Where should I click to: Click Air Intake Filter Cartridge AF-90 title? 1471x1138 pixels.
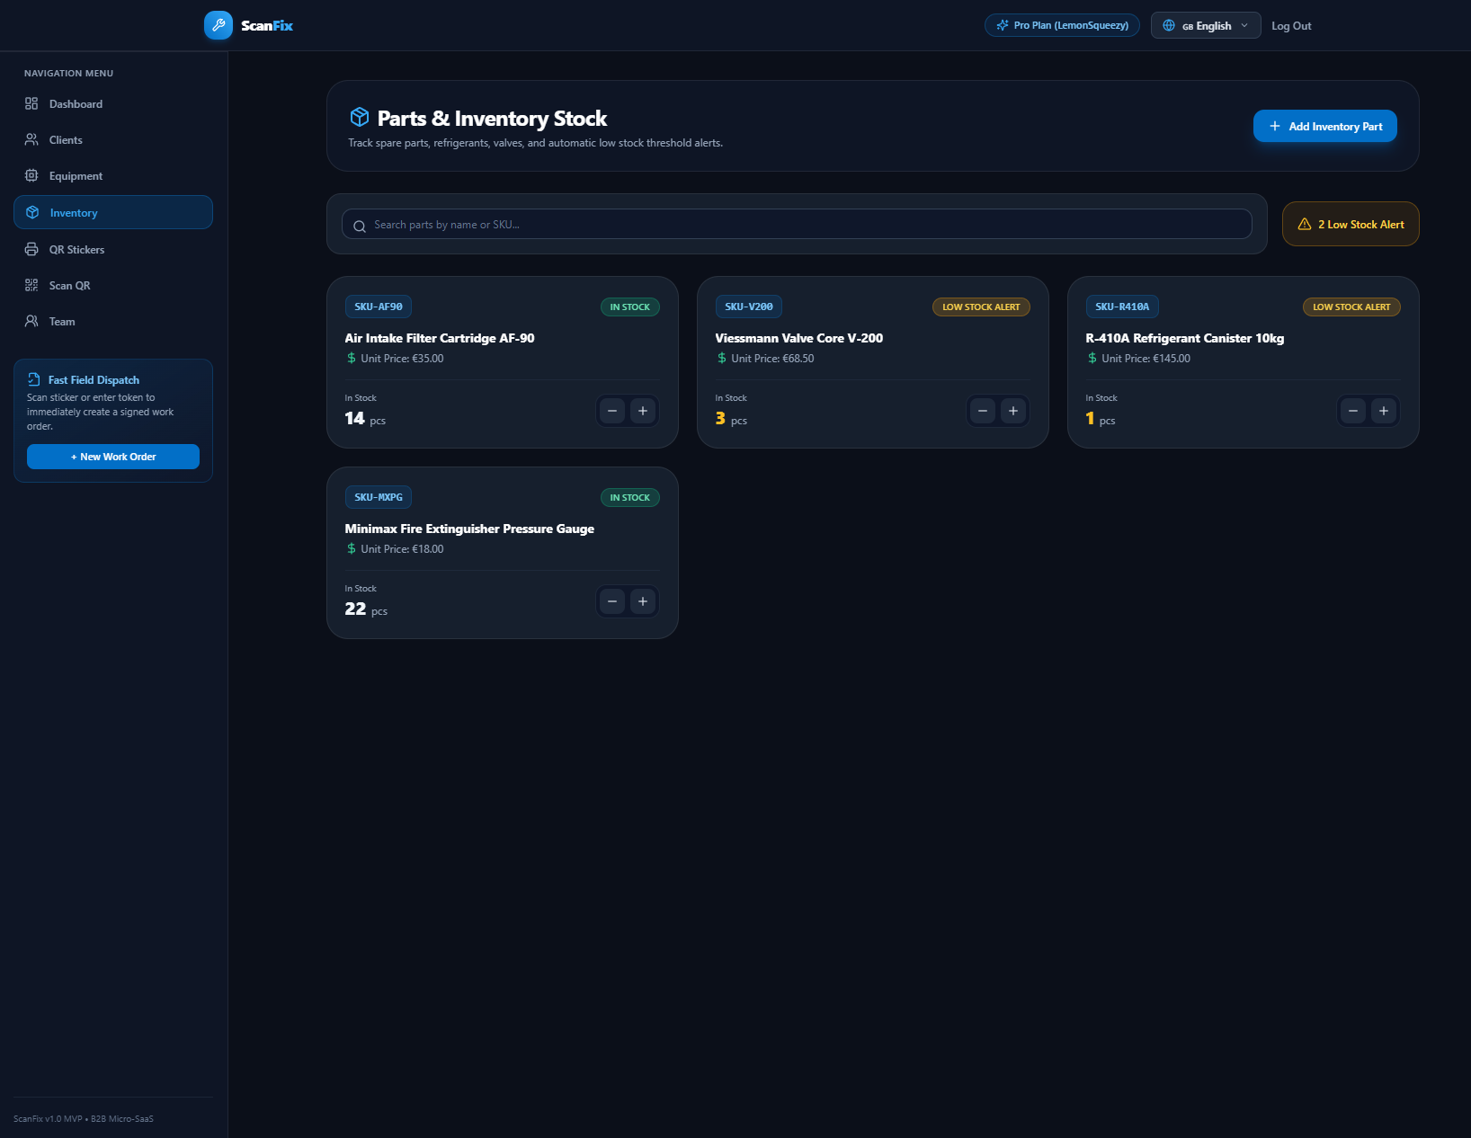pos(440,338)
